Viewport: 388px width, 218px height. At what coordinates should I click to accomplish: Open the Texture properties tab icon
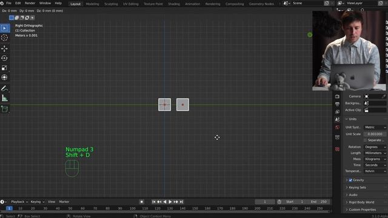tap(337, 149)
